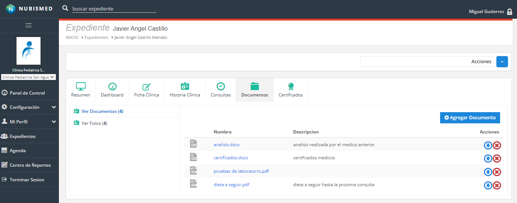517x203 pixels.
Task: Open Centro de Reportes from sidebar
Action: pyautogui.click(x=29, y=165)
